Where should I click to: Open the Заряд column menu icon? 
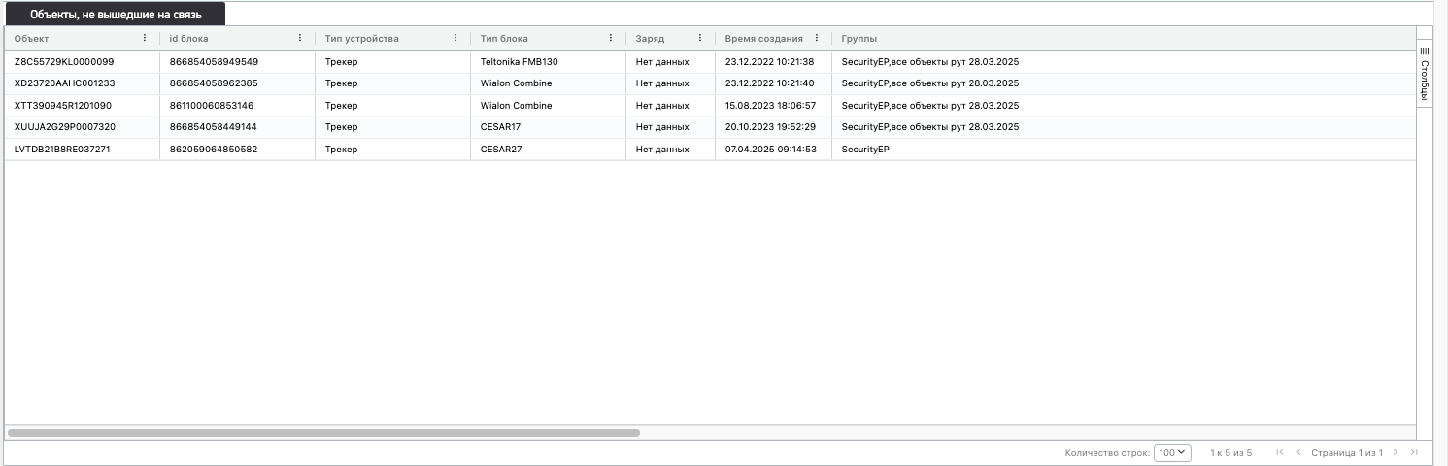(700, 38)
